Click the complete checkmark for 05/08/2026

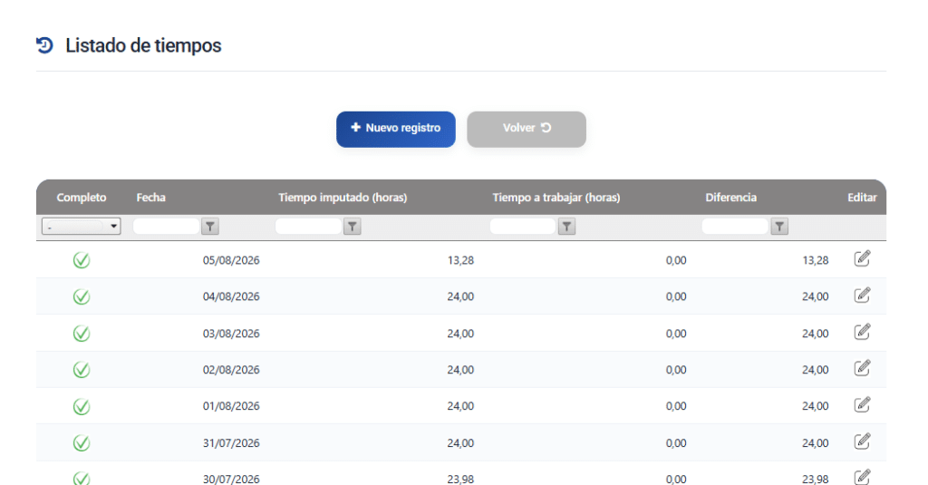[x=81, y=260]
